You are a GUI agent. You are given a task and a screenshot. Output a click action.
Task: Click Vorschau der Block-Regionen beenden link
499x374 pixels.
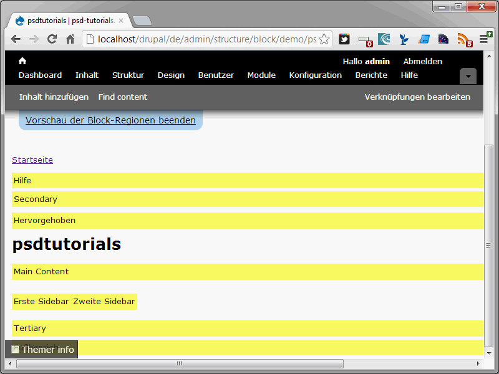(110, 120)
